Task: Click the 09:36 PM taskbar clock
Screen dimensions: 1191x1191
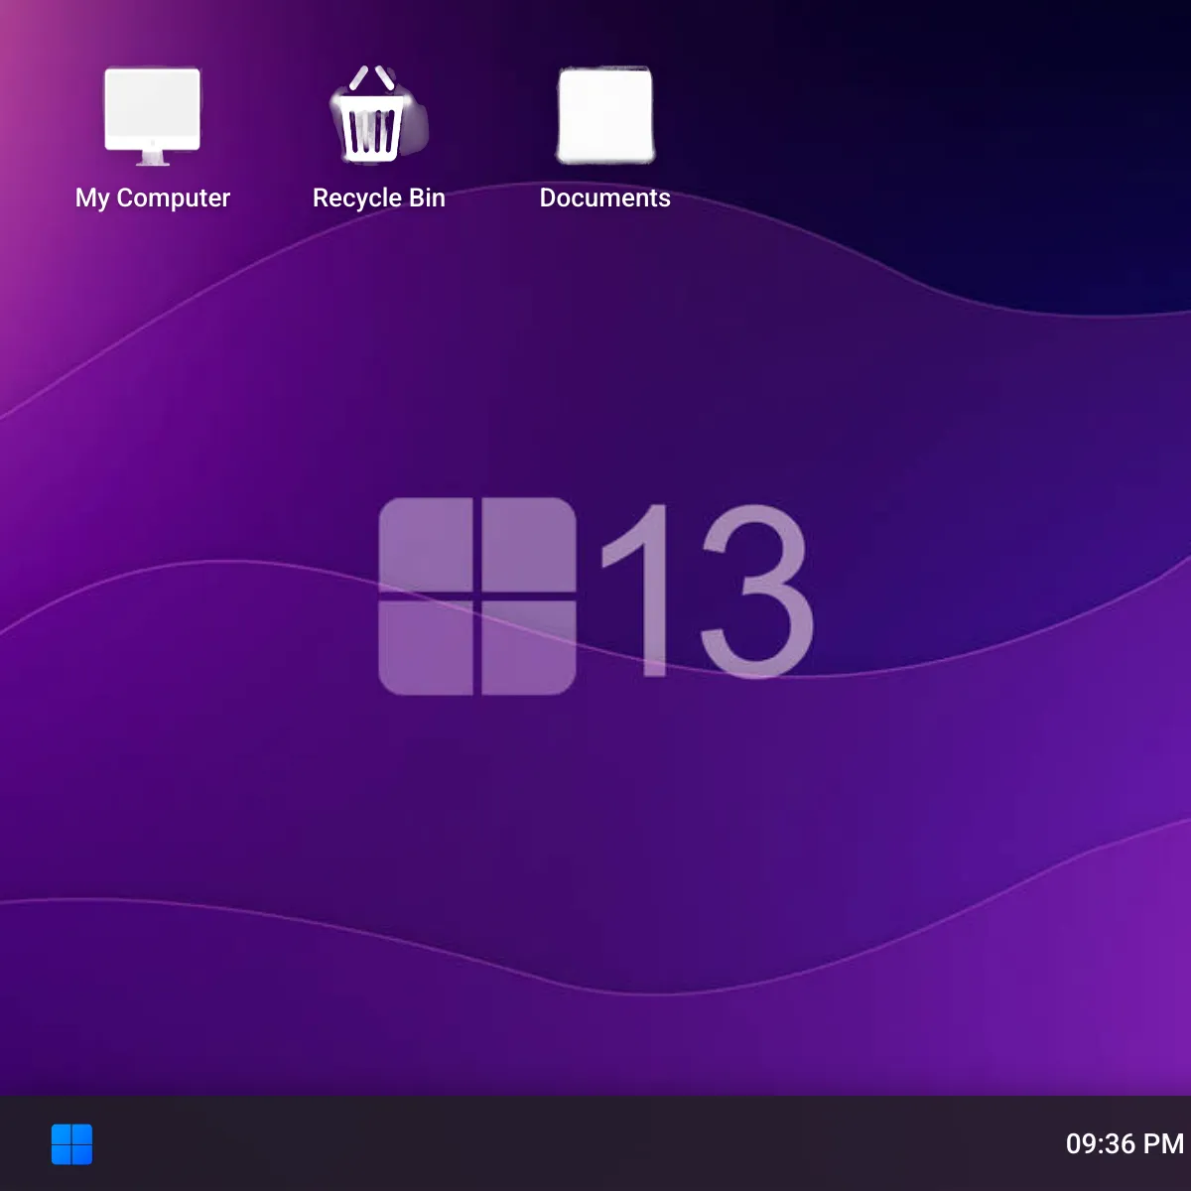Action: tap(1125, 1144)
